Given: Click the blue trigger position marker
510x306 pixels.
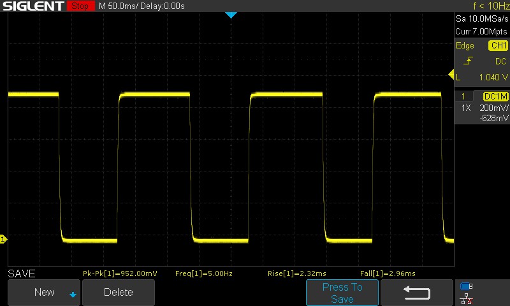Looking at the screenshot, I should coord(231,15).
